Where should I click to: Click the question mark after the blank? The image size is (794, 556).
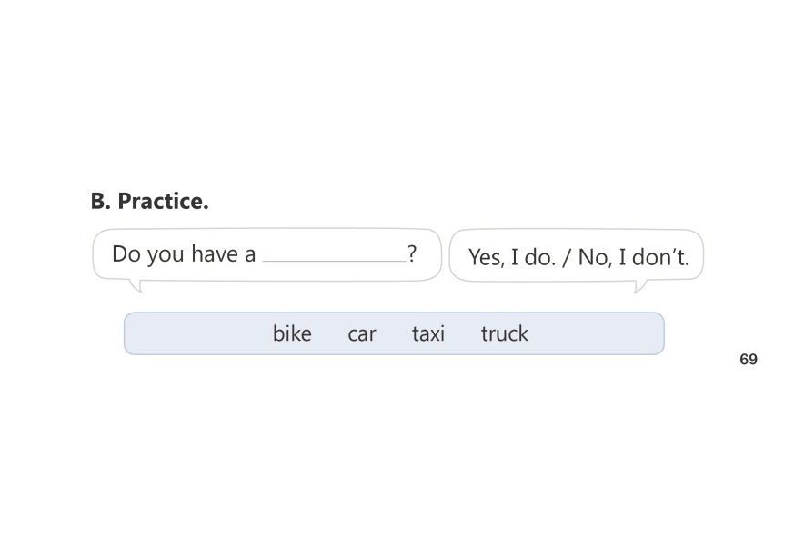point(412,253)
